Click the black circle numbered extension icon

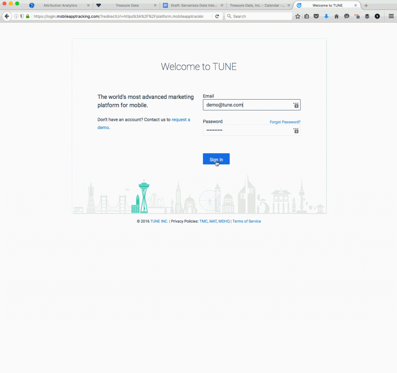(x=377, y=16)
